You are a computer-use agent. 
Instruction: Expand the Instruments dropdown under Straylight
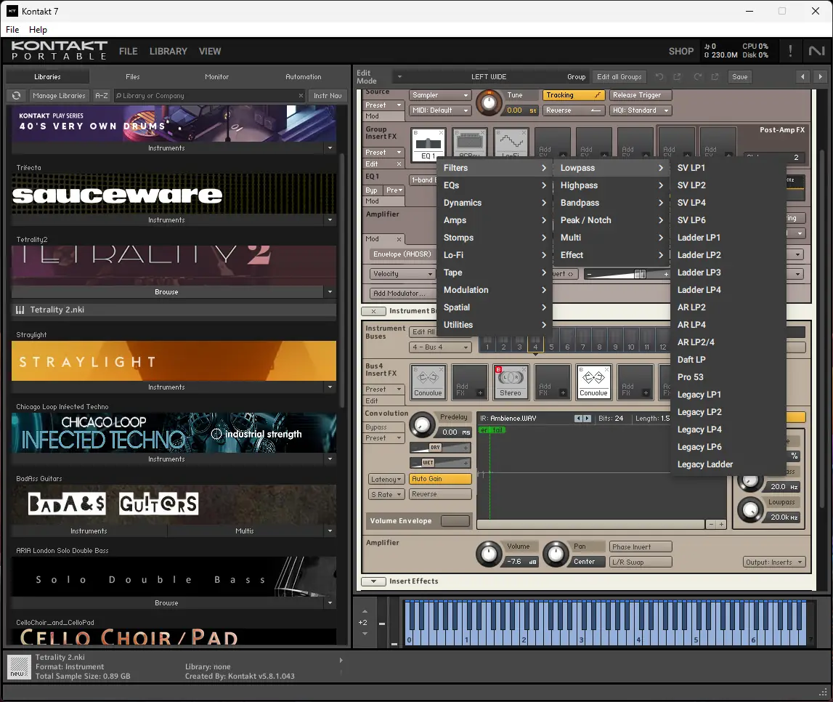pos(330,387)
